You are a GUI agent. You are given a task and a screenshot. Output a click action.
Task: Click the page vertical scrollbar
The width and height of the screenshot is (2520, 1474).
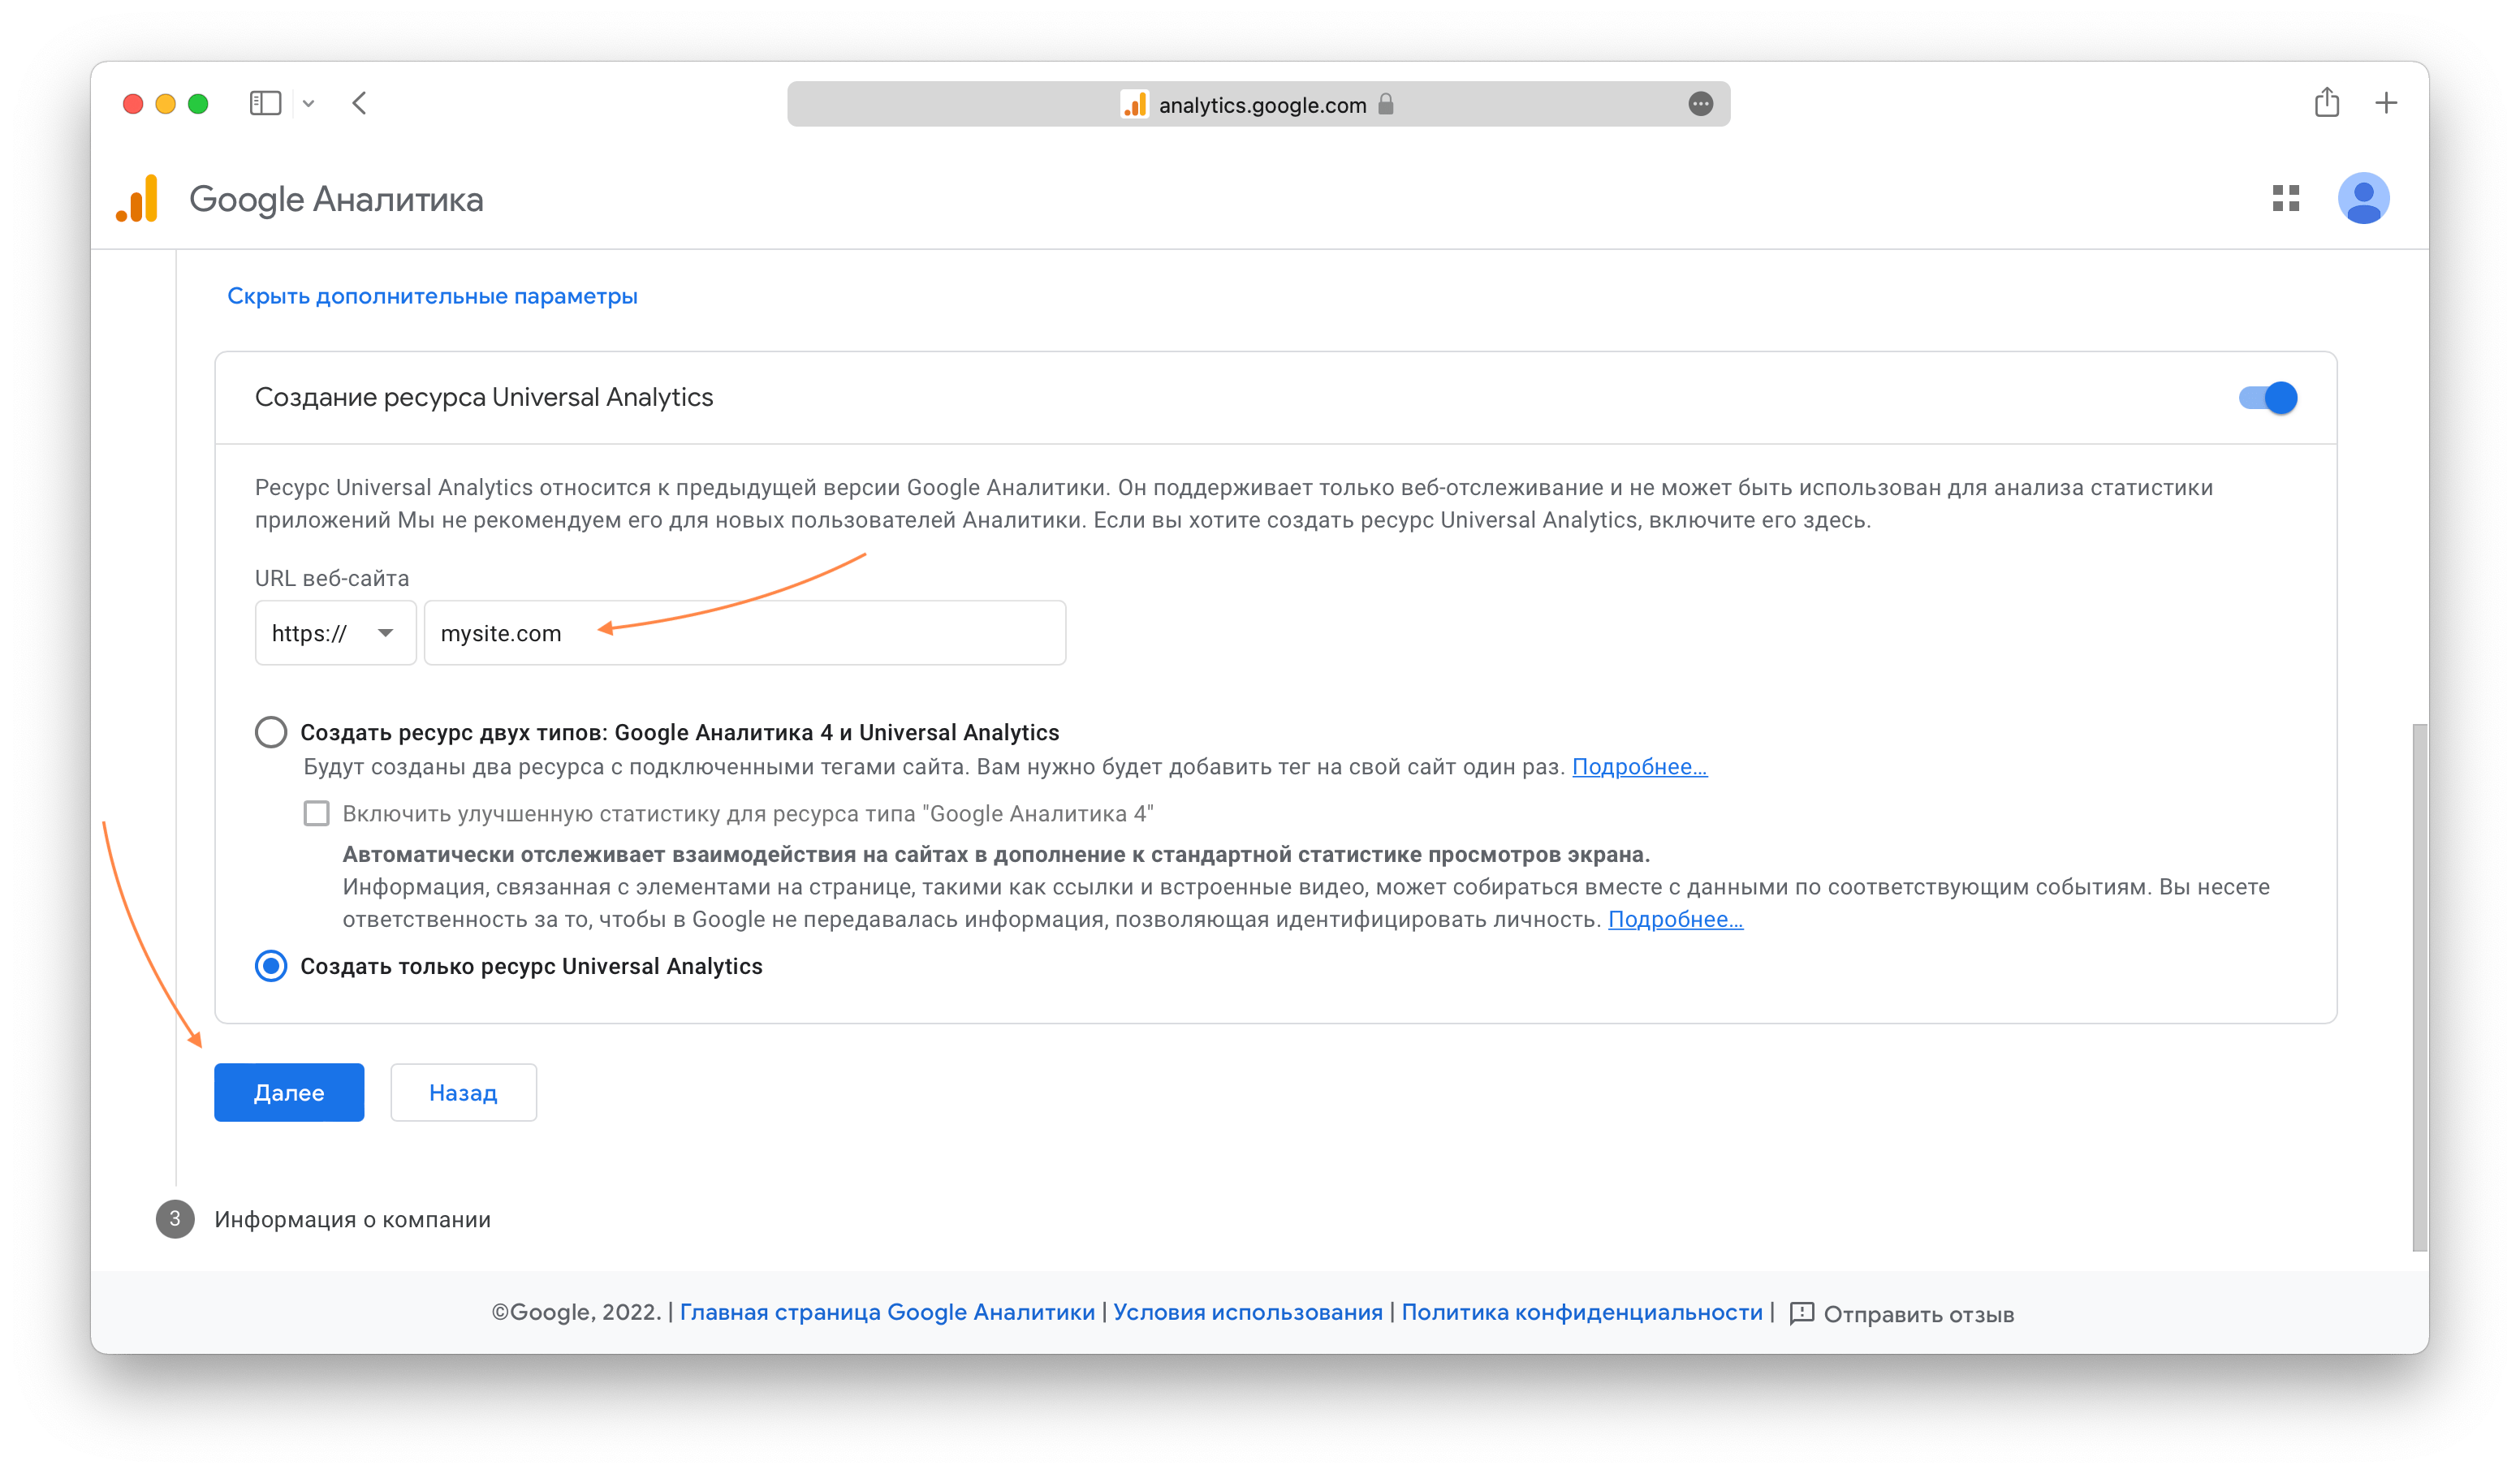pos(2419,987)
